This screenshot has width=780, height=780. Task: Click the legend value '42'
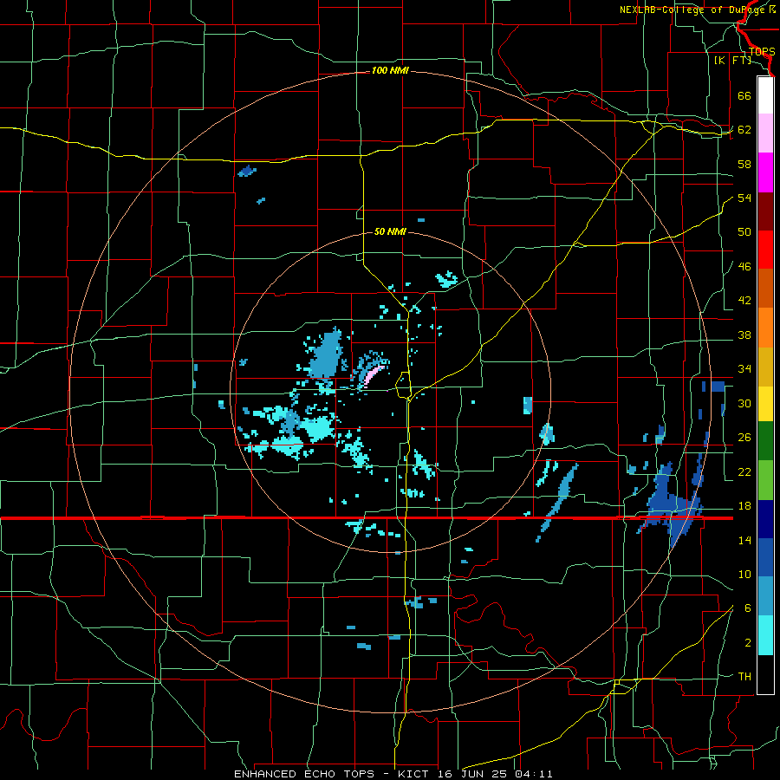744,301
